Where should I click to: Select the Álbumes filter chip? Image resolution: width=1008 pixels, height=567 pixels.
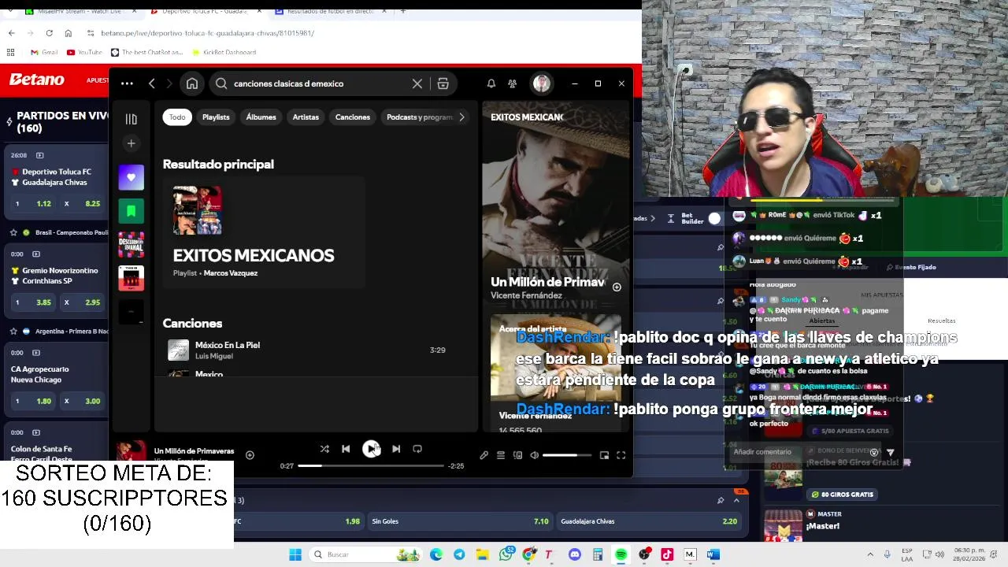pos(261,117)
